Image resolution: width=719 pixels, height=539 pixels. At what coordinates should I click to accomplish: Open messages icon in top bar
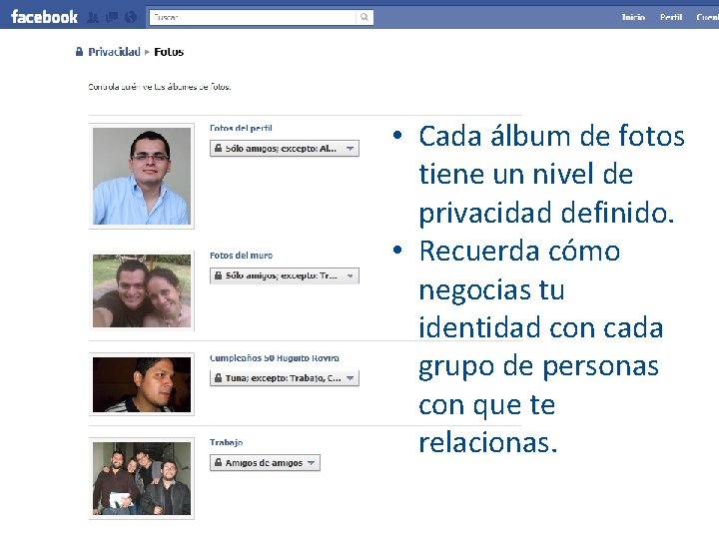(x=112, y=18)
